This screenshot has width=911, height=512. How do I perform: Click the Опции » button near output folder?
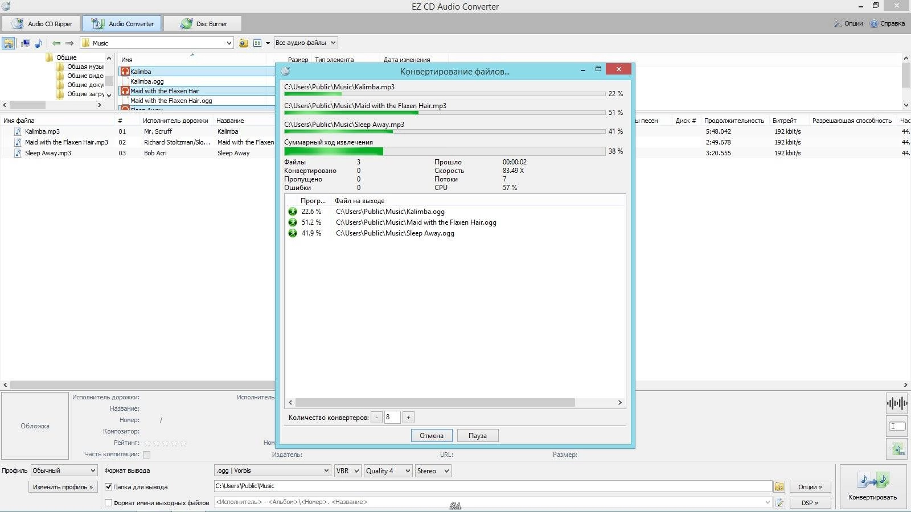point(810,487)
